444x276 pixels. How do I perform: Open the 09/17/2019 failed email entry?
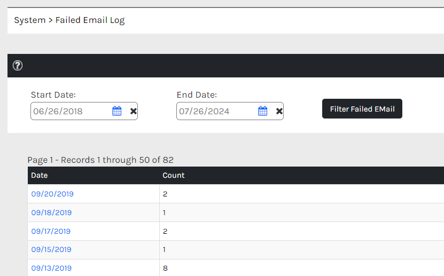51,231
